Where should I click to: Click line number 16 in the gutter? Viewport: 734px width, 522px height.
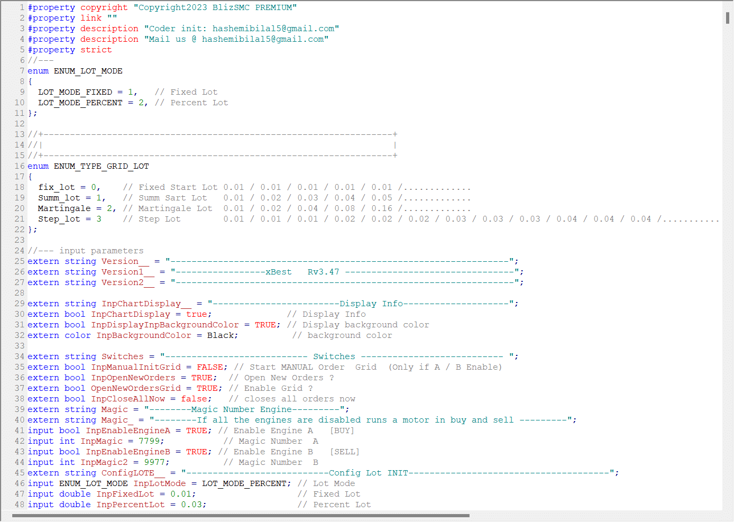[x=20, y=166]
